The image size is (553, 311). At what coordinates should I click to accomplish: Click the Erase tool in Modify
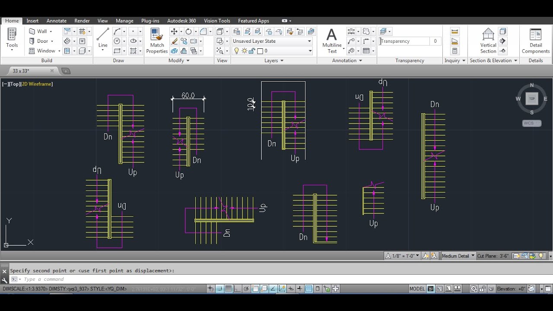coord(174,41)
